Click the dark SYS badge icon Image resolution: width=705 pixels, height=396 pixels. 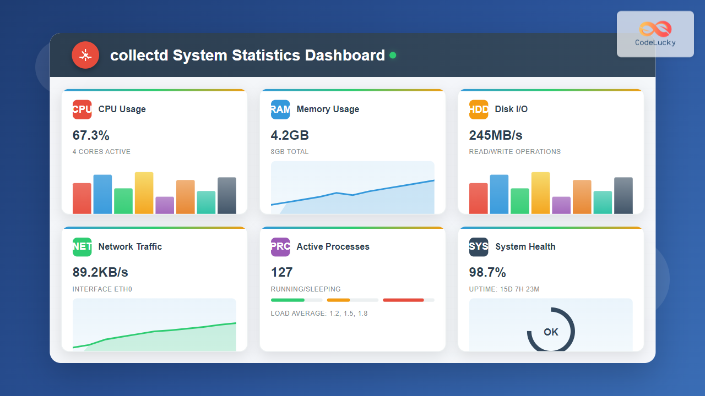click(x=479, y=246)
